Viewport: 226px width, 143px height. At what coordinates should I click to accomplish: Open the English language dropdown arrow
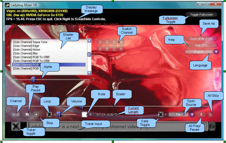(216, 52)
